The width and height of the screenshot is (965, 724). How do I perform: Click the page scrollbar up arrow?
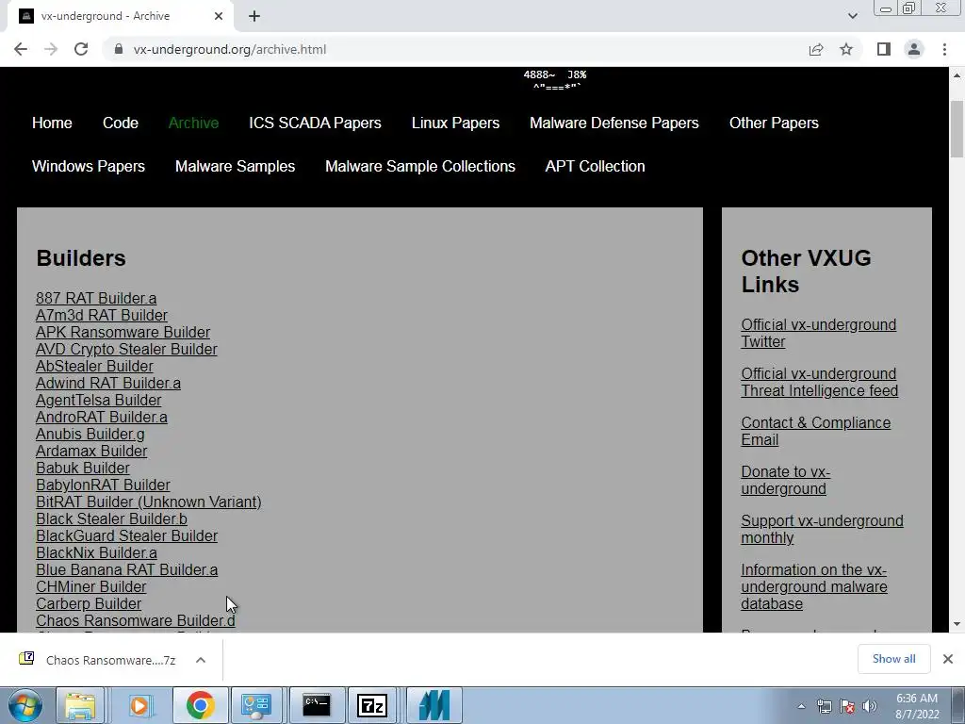point(957,75)
